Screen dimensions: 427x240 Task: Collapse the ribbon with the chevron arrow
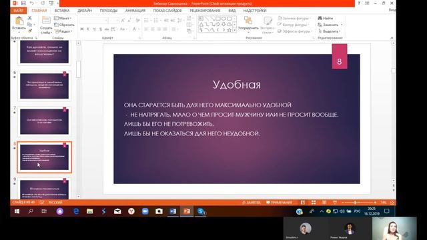[392, 38]
